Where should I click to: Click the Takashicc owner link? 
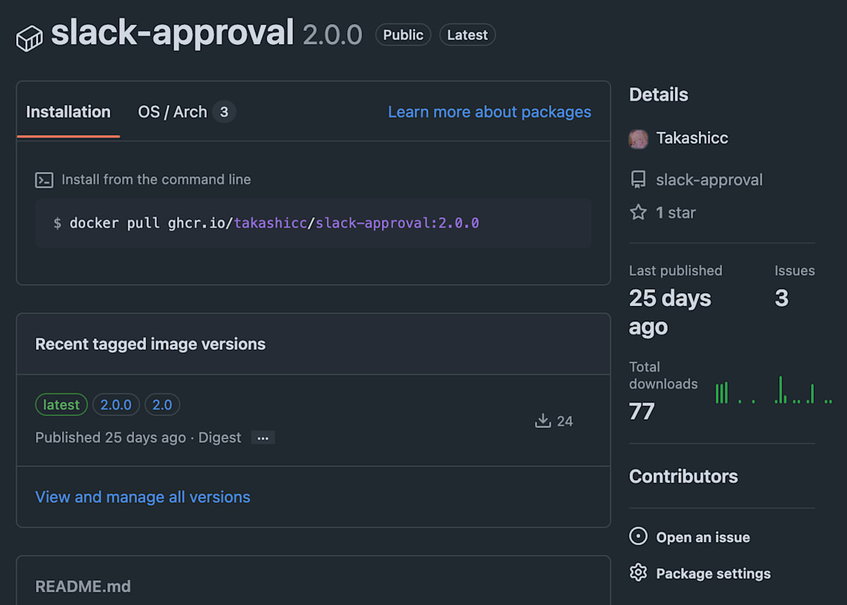[692, 138]
